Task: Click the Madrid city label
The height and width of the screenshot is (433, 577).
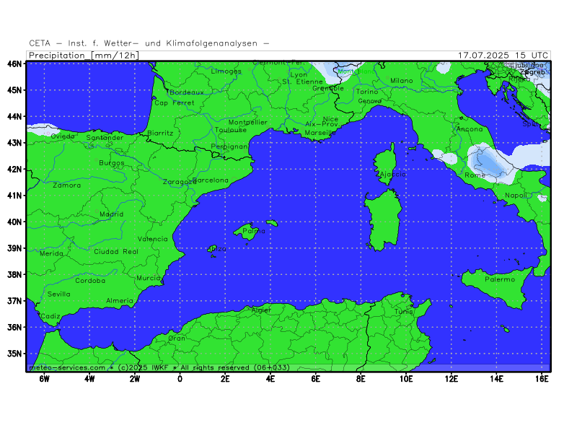Action: tap(112, 214)
